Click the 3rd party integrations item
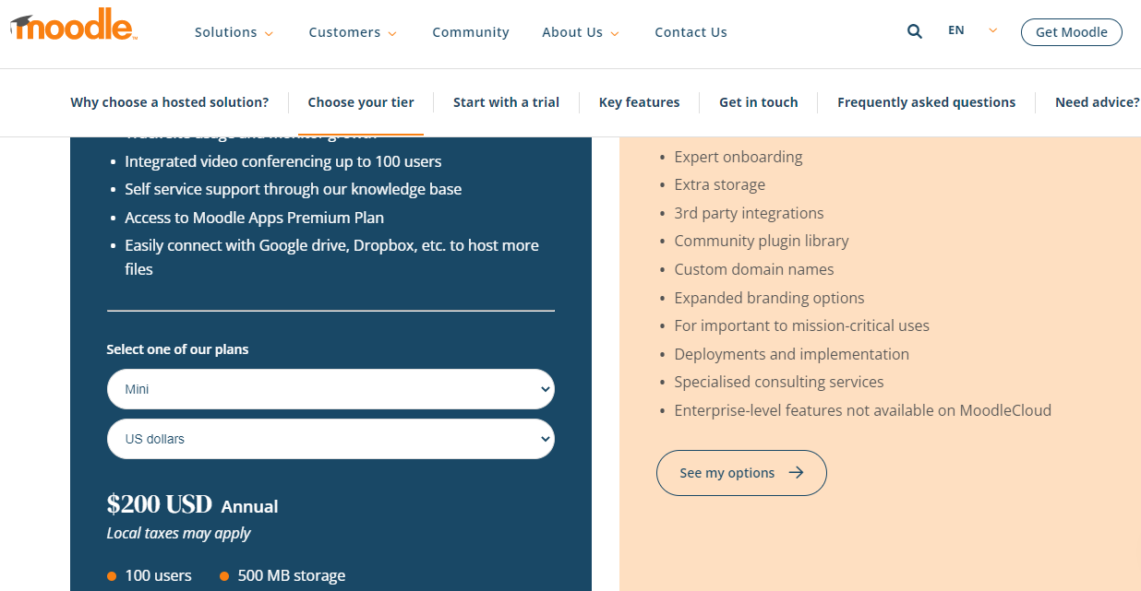1141x591 pixels. [x=749, y=213]
